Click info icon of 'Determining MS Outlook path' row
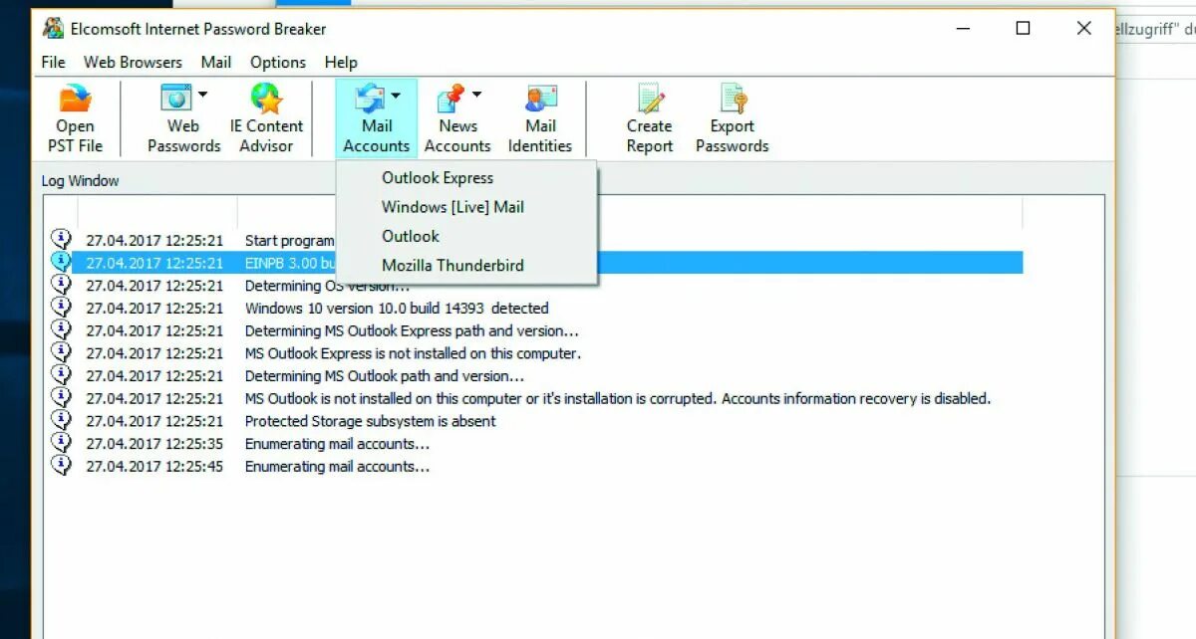The image size is (1196, 639). point(62,375)
